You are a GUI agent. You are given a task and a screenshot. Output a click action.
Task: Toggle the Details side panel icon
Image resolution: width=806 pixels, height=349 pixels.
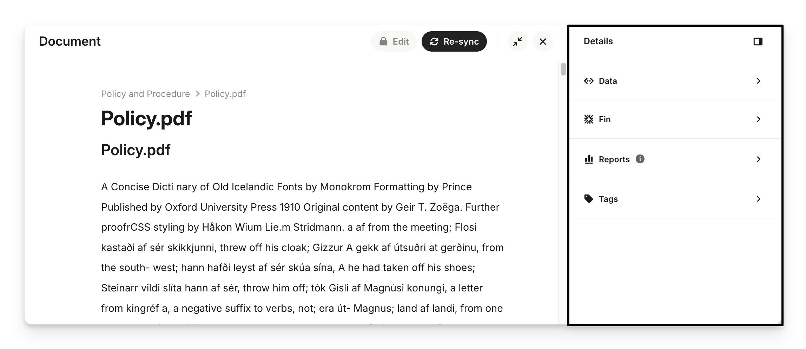coord(758,41)
